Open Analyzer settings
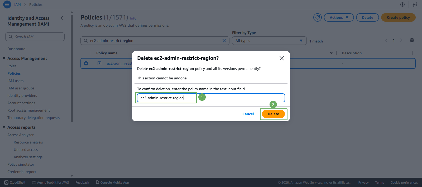This screenshot has width=422, height=187. [x=28, y=157]
